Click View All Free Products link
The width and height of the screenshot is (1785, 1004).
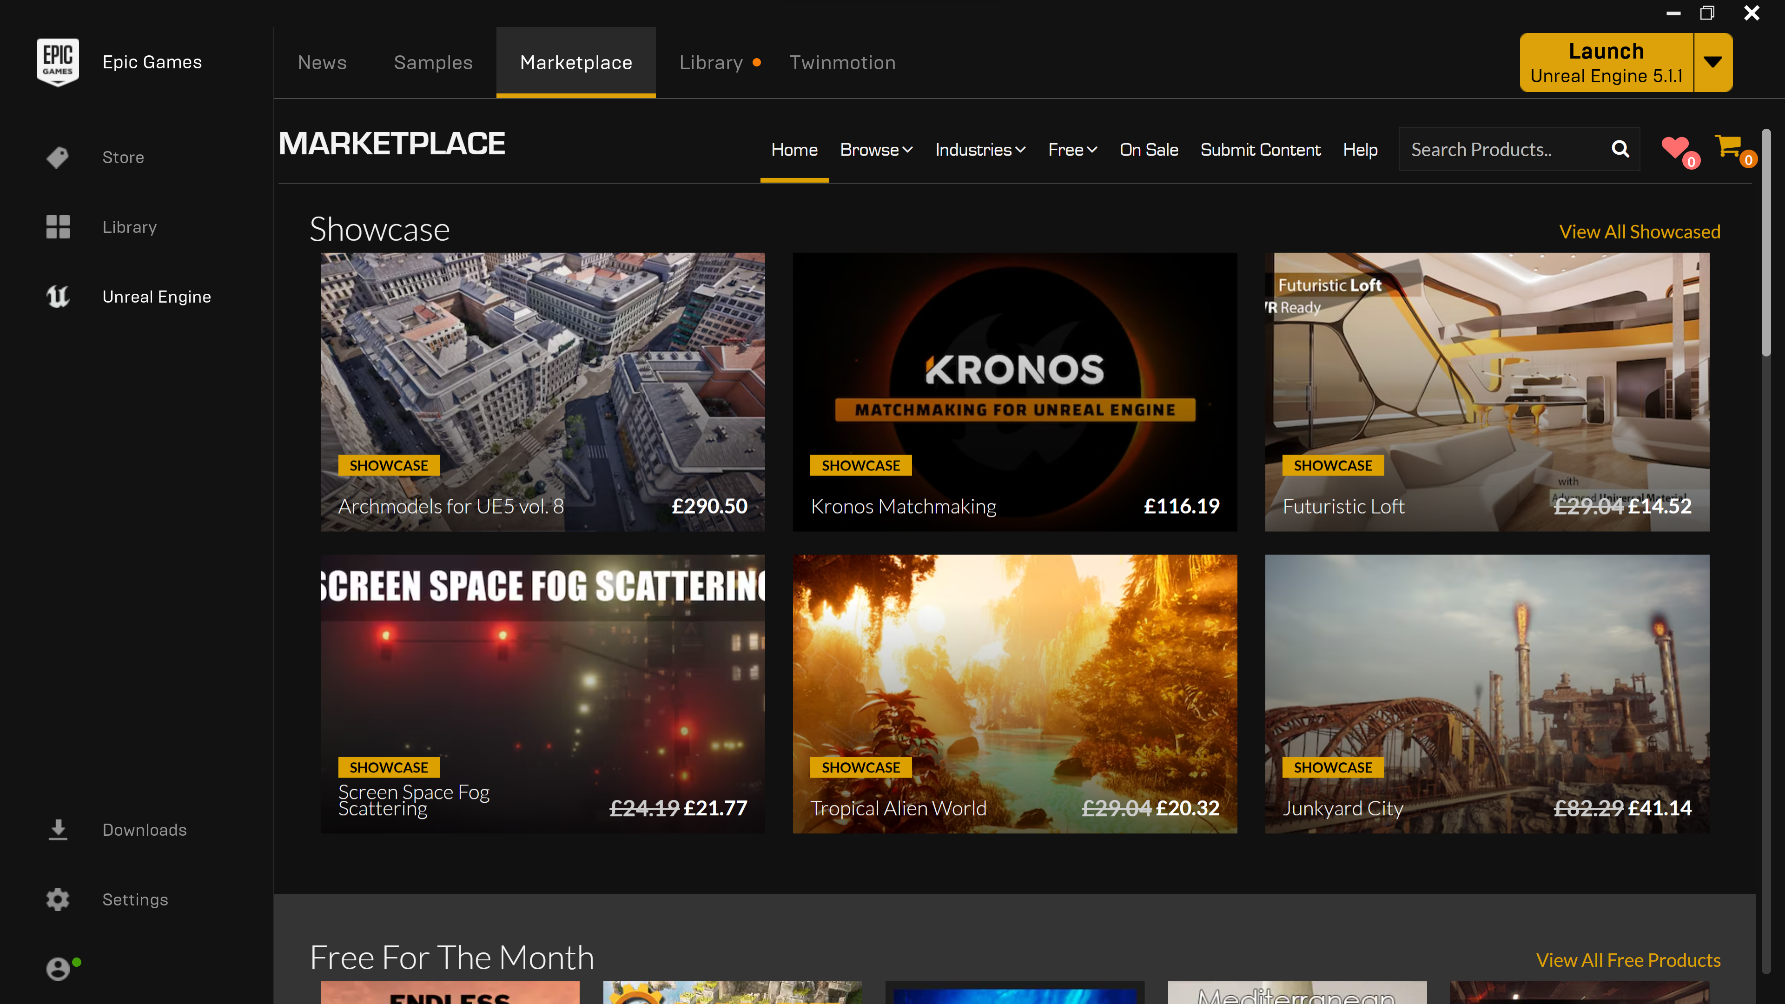pyautogui.click(x=1628, y=960)
